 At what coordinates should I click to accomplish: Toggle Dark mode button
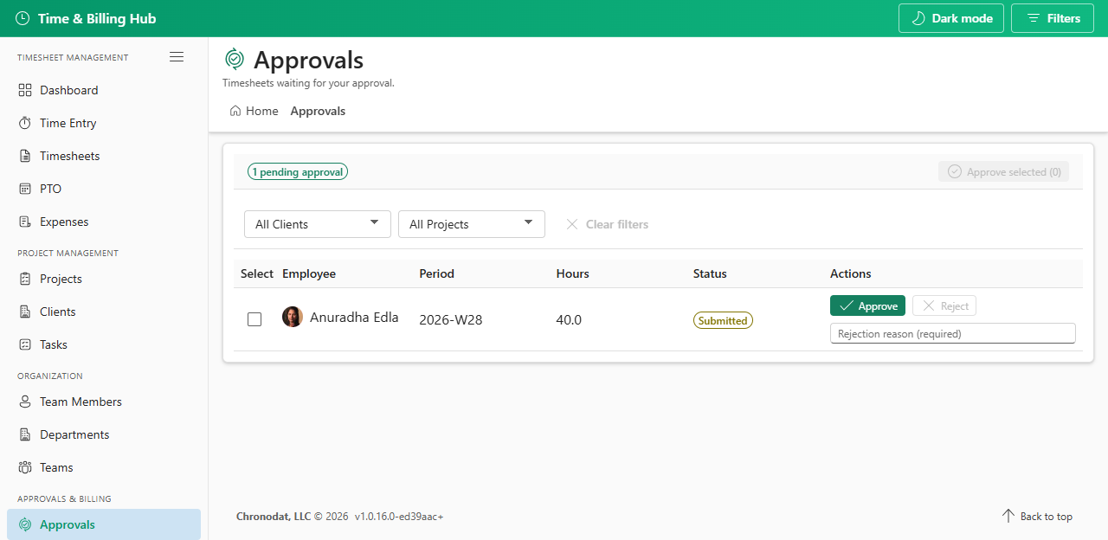951,18
